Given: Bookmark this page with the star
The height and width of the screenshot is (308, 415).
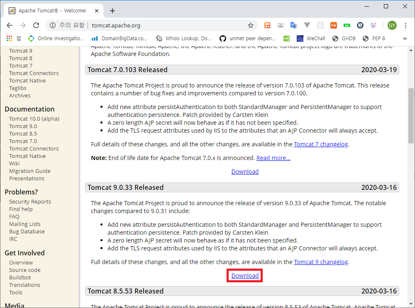Looking at the screenshot, I should pyautogui.click(x=250, y=25).
